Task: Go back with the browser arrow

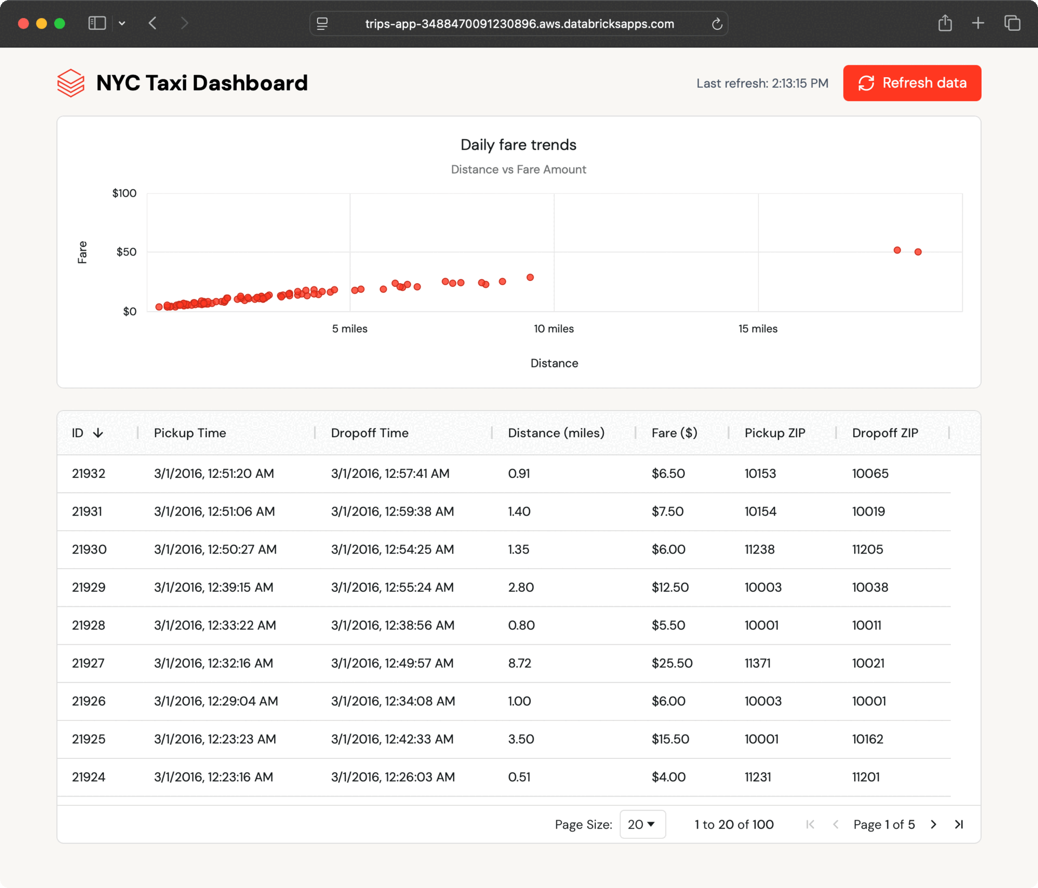Action: [x=153, y=23]
